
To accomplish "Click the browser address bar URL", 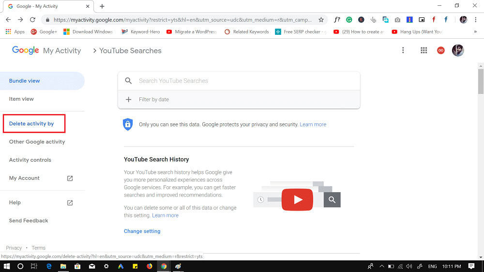I will coord(183,20).
